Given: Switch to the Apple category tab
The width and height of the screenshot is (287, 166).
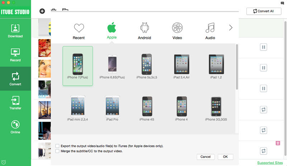Looking at the screenshot, I should click(112, 31).
